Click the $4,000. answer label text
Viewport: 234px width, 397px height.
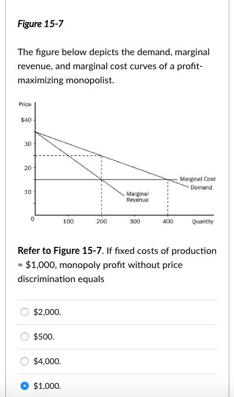(48, 361)
